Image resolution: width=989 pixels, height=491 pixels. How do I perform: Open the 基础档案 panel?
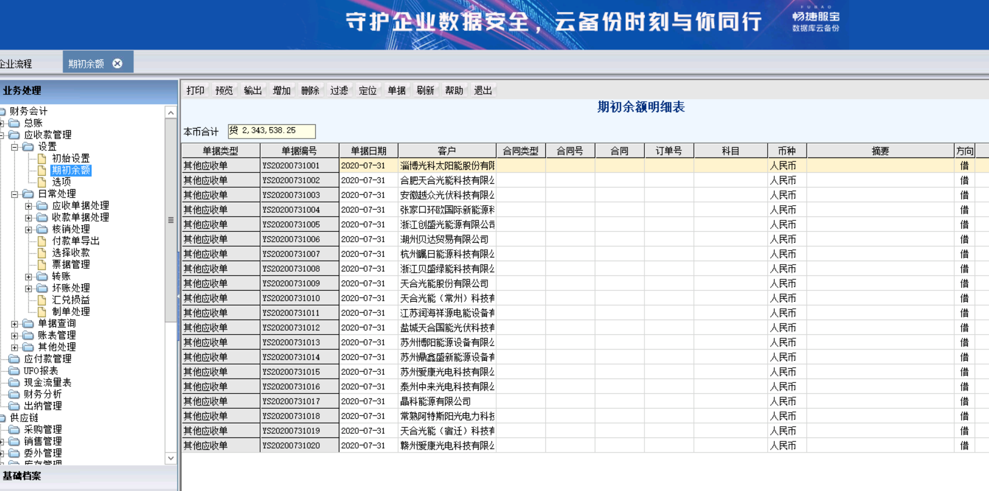point(89,476)
